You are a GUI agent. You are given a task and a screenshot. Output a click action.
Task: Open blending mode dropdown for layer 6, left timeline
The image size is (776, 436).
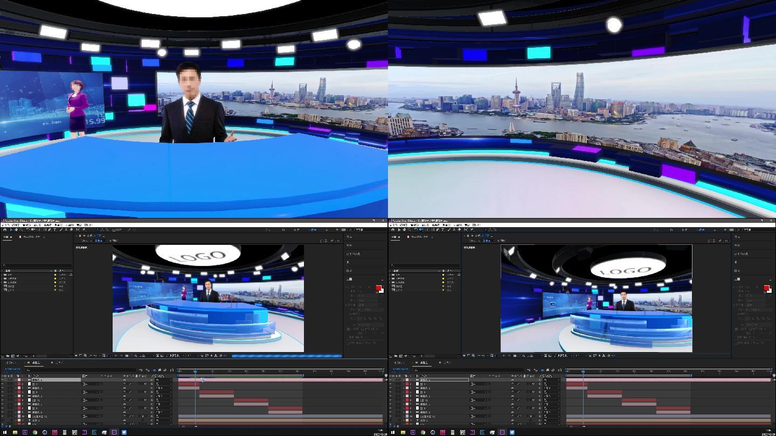pos(91,400)
